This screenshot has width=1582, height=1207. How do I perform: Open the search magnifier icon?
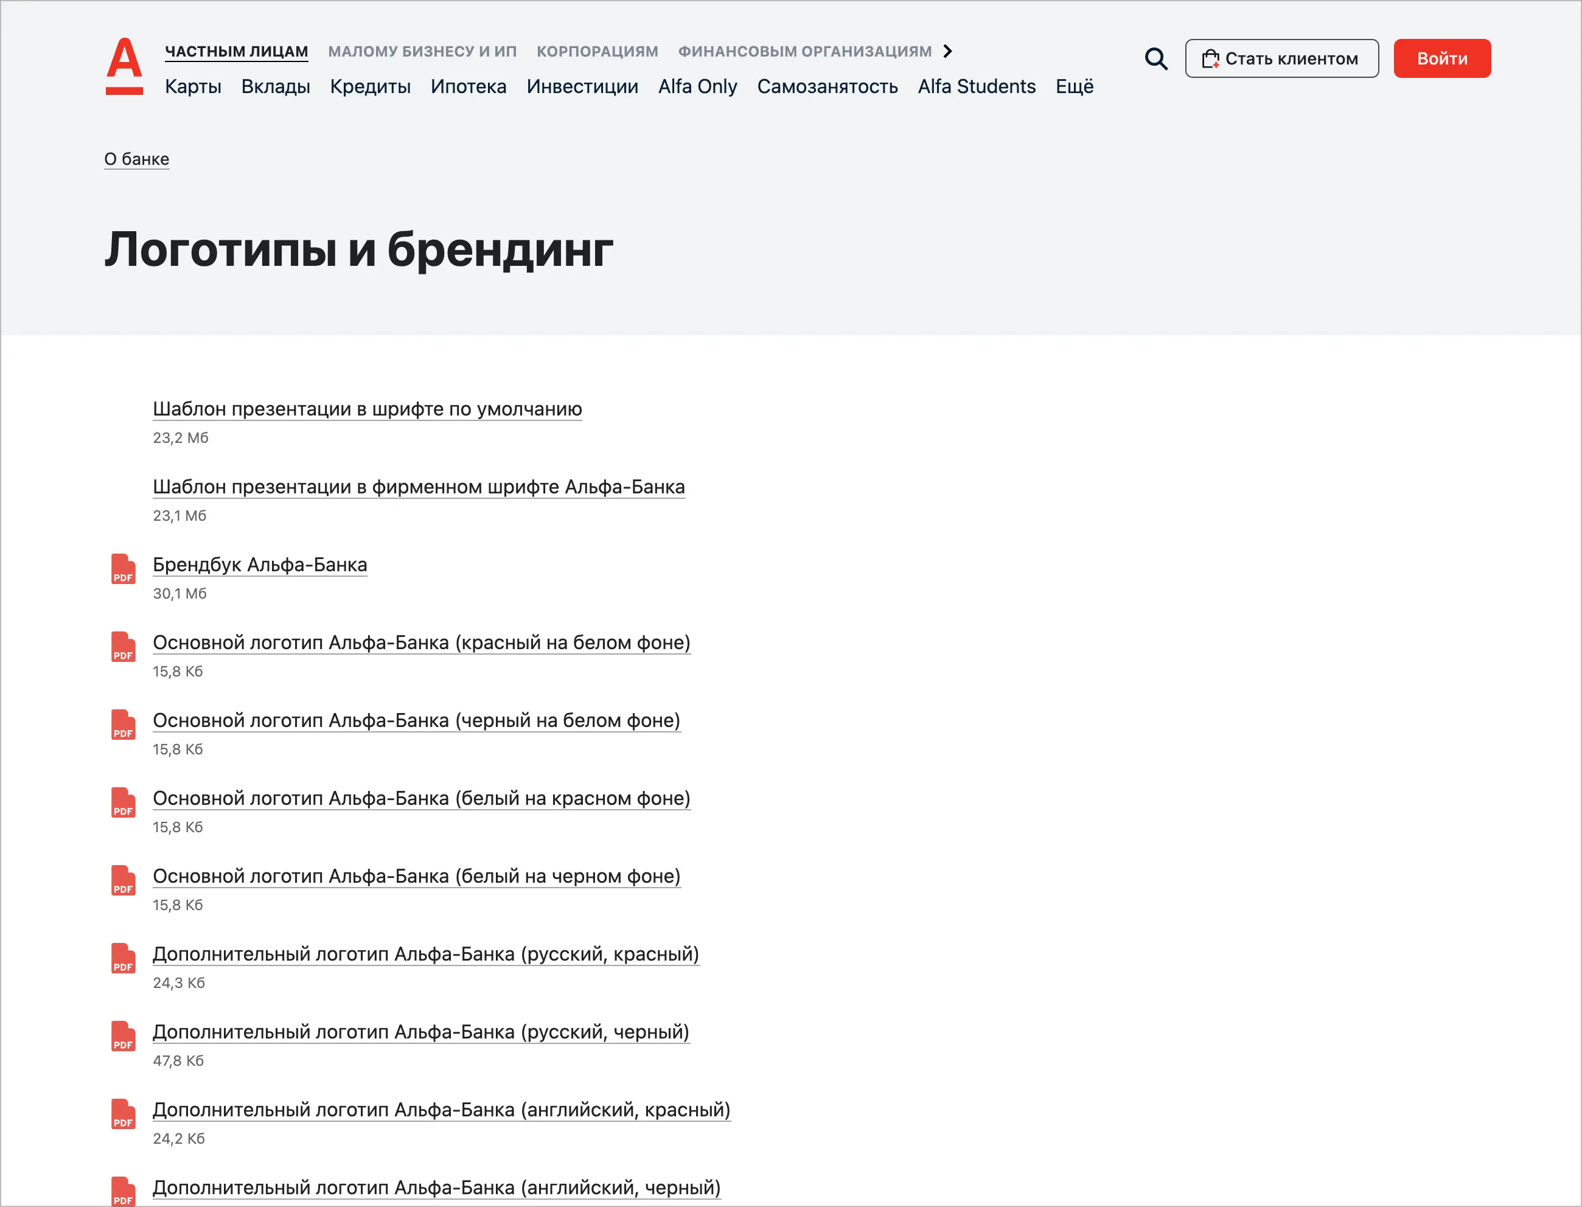(x=1156, y=59)
